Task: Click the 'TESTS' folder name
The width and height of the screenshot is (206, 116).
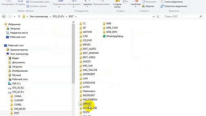Action: pos(86,112)
